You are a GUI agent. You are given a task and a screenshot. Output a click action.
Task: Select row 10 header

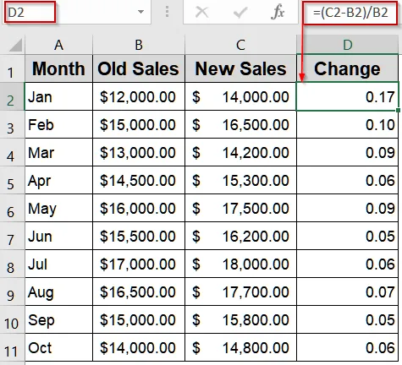[12, 319]
